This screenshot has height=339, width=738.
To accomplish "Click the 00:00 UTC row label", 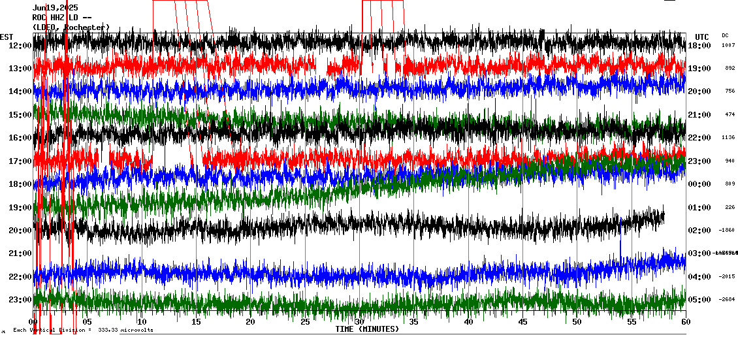I will (x=699, y=184).
